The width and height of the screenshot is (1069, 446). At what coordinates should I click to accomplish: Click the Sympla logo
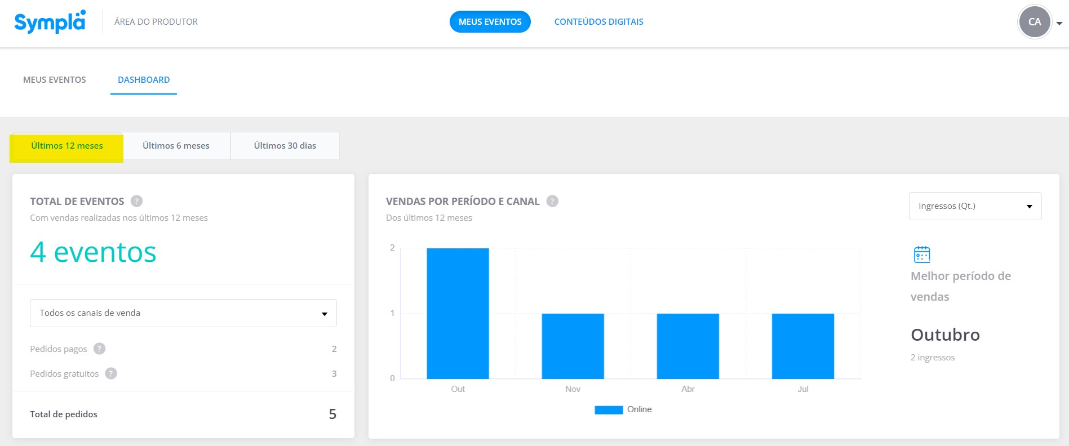point(50,21)
